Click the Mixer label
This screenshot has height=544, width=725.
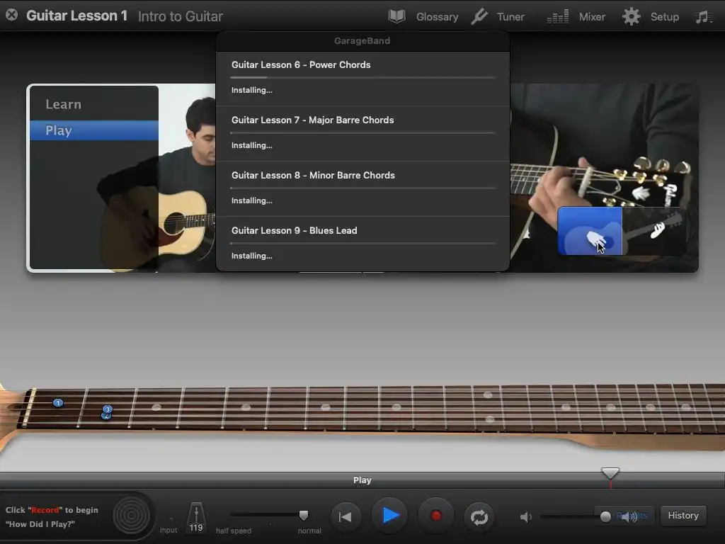(x=592, y=17)
